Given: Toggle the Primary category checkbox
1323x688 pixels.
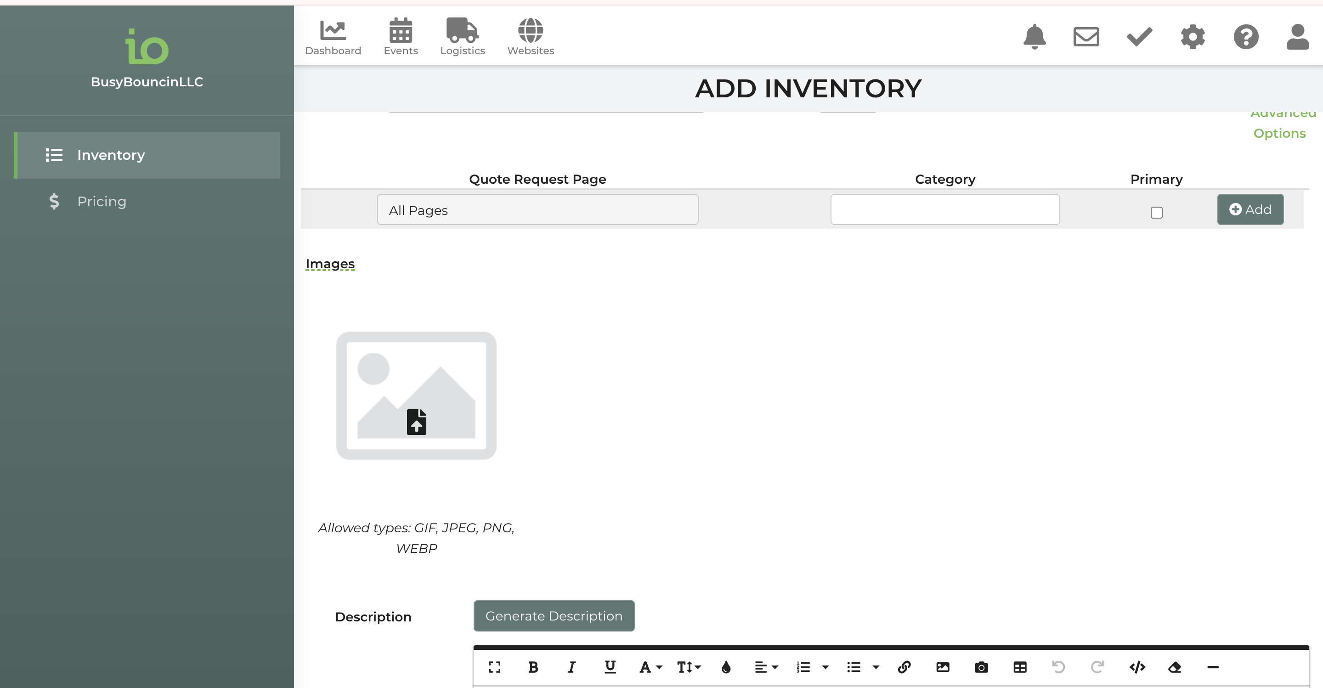Looking at the screenshot, I should coord(1156,212).
